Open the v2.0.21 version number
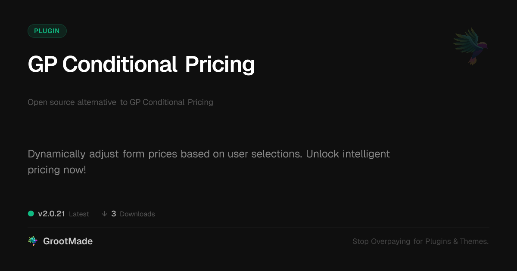 [x=51, y=214]
